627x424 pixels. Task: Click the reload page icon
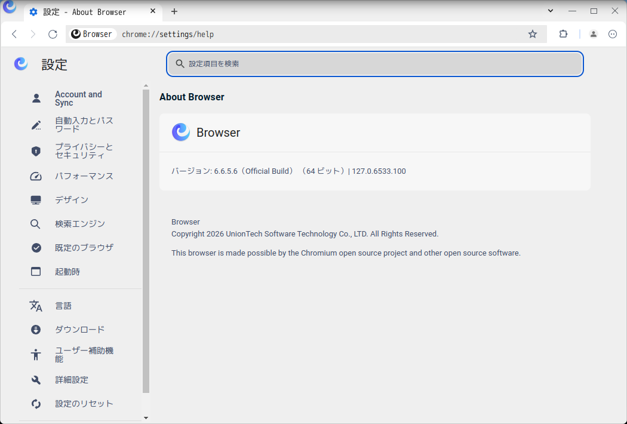click(53, 34)
